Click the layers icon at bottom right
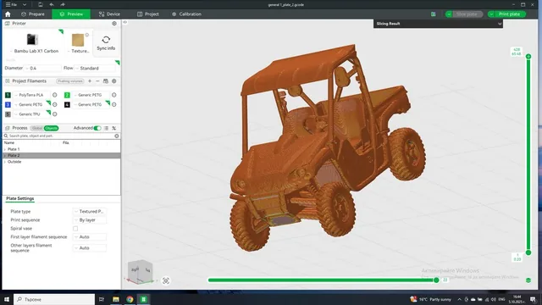 (x=528, y=280)
